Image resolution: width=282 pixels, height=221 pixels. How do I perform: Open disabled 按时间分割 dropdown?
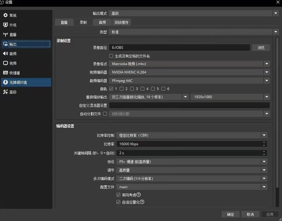pyautogui.click(x=189, y=114)
